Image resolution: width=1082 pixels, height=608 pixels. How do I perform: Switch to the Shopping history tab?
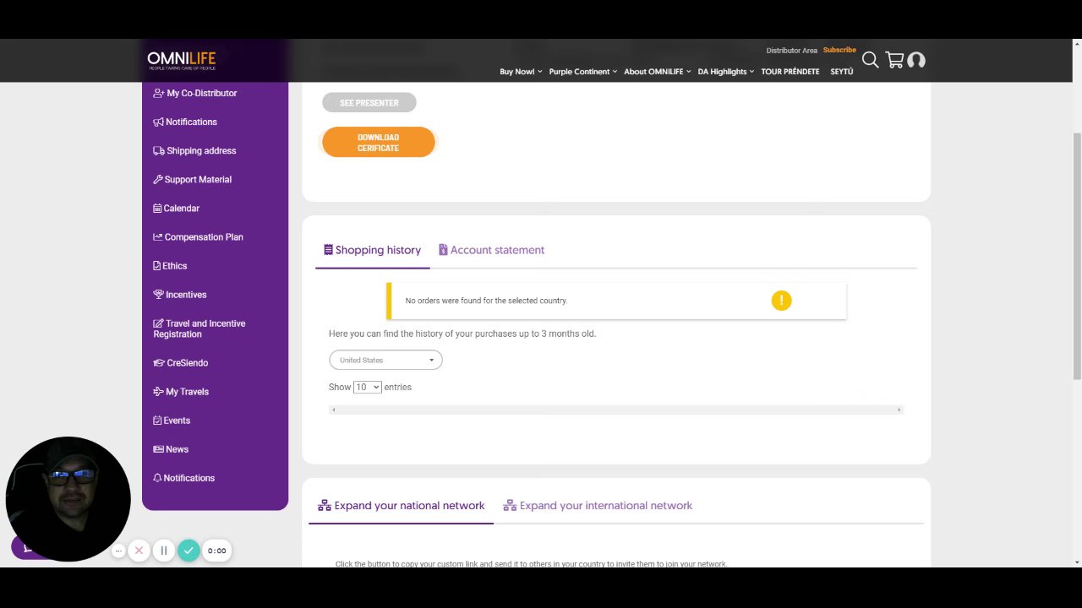pyautogui.click(x=372, y=250)
